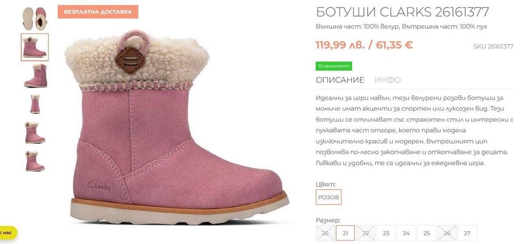Enlarge the main pink boot image
This screenshot has width=526, height=244.
pyautogui.click(x=177, y=127)
